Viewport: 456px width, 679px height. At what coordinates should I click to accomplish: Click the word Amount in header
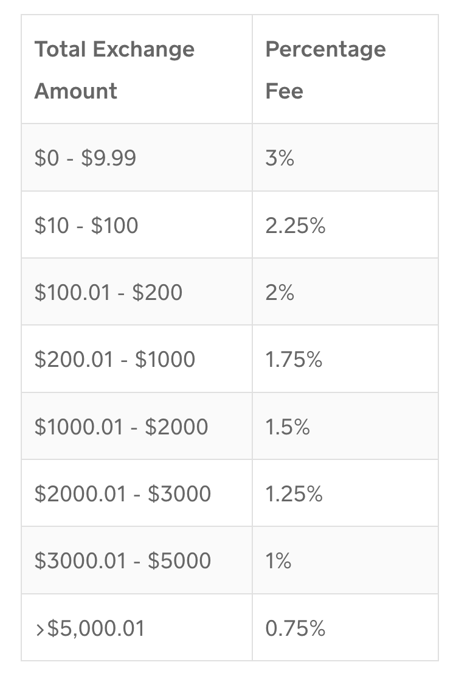click(x=76, y=91)
